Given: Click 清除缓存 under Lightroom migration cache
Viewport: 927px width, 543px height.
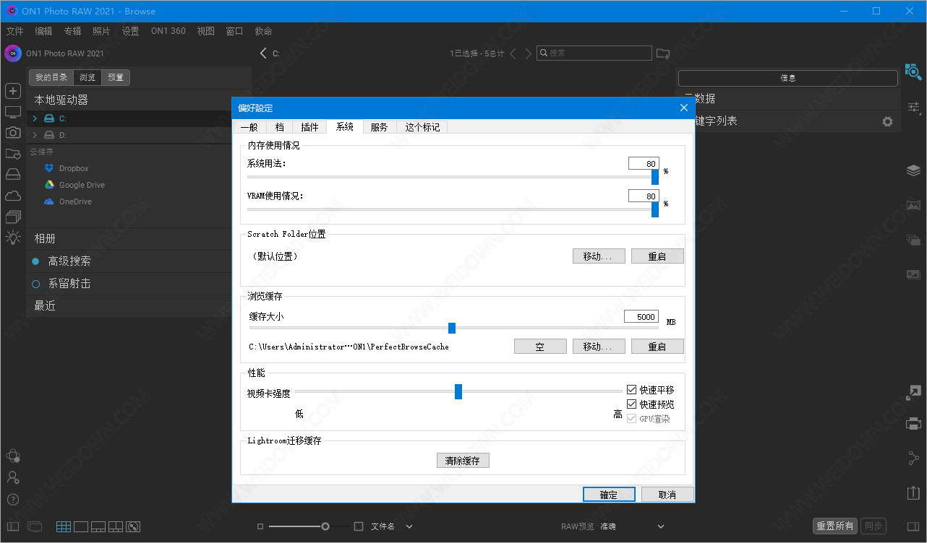Looking at the screenshot, I should tap(463, 460).
